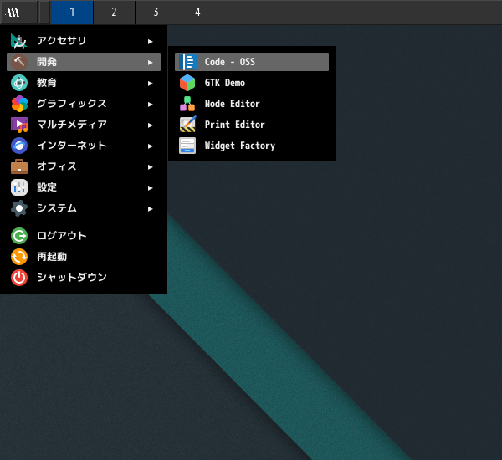Viewport: 502px width, 460px height.
Task: Click the ログアウト green logout icon
Action: point(19,236)
